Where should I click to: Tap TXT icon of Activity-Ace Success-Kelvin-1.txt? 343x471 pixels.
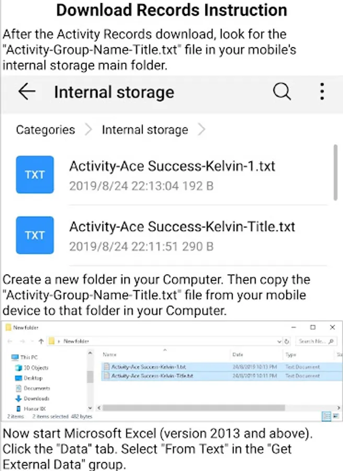click(x=35, y=174)
